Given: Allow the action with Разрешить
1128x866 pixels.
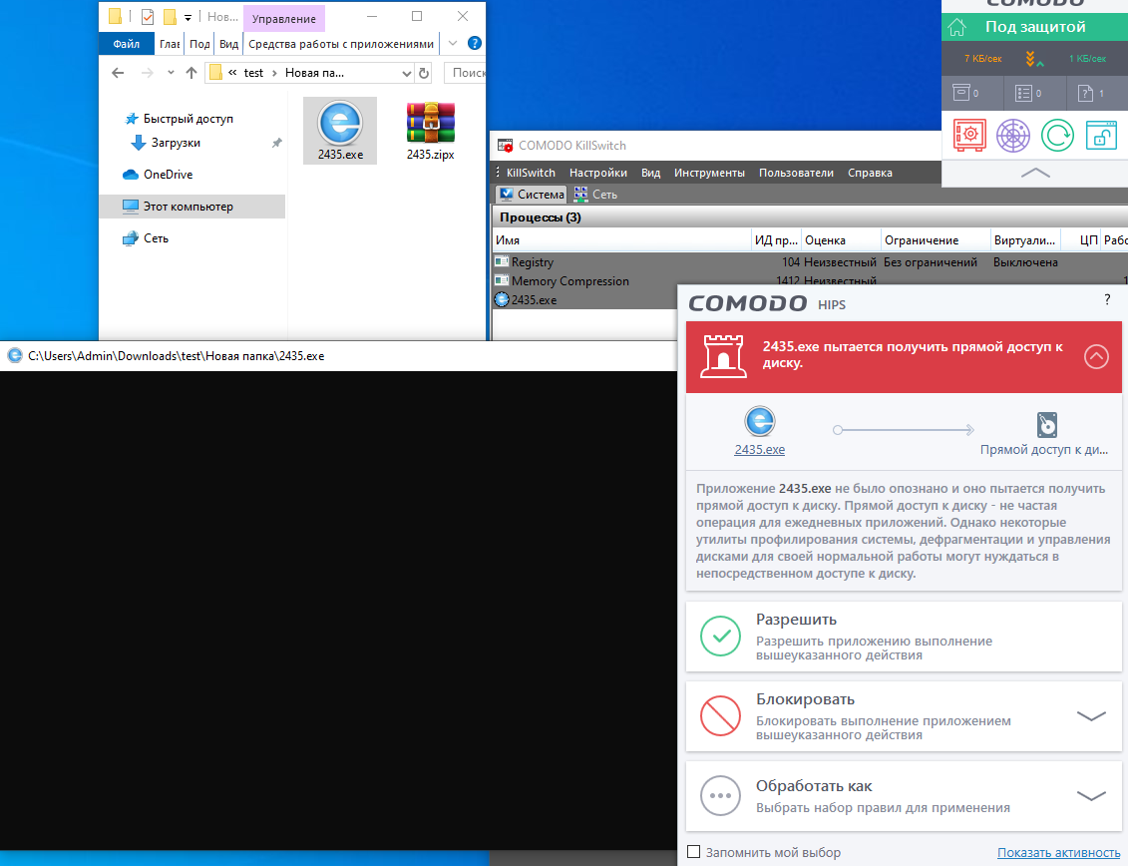Looking at the screenshot, I should pyautogui.click(x=904, y=637).
